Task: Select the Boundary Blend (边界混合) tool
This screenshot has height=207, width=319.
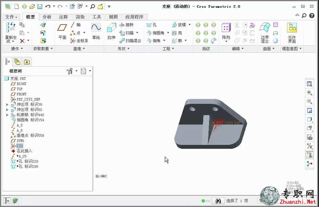Action: (265, 33)
